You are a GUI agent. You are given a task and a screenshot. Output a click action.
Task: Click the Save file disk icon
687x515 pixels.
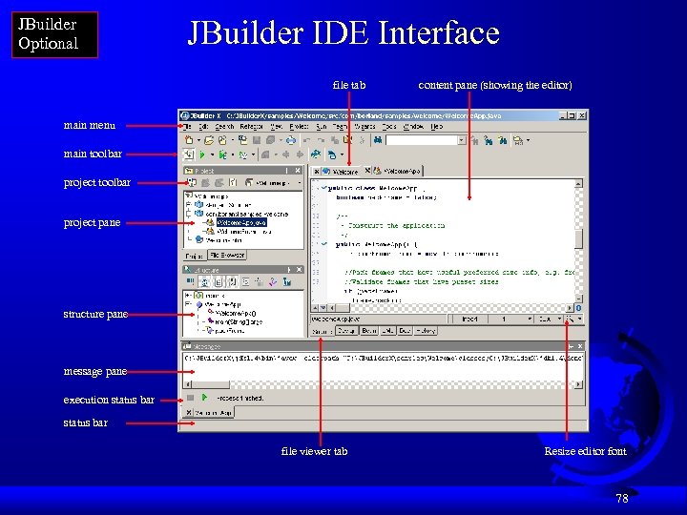click(x=257, y=140)
